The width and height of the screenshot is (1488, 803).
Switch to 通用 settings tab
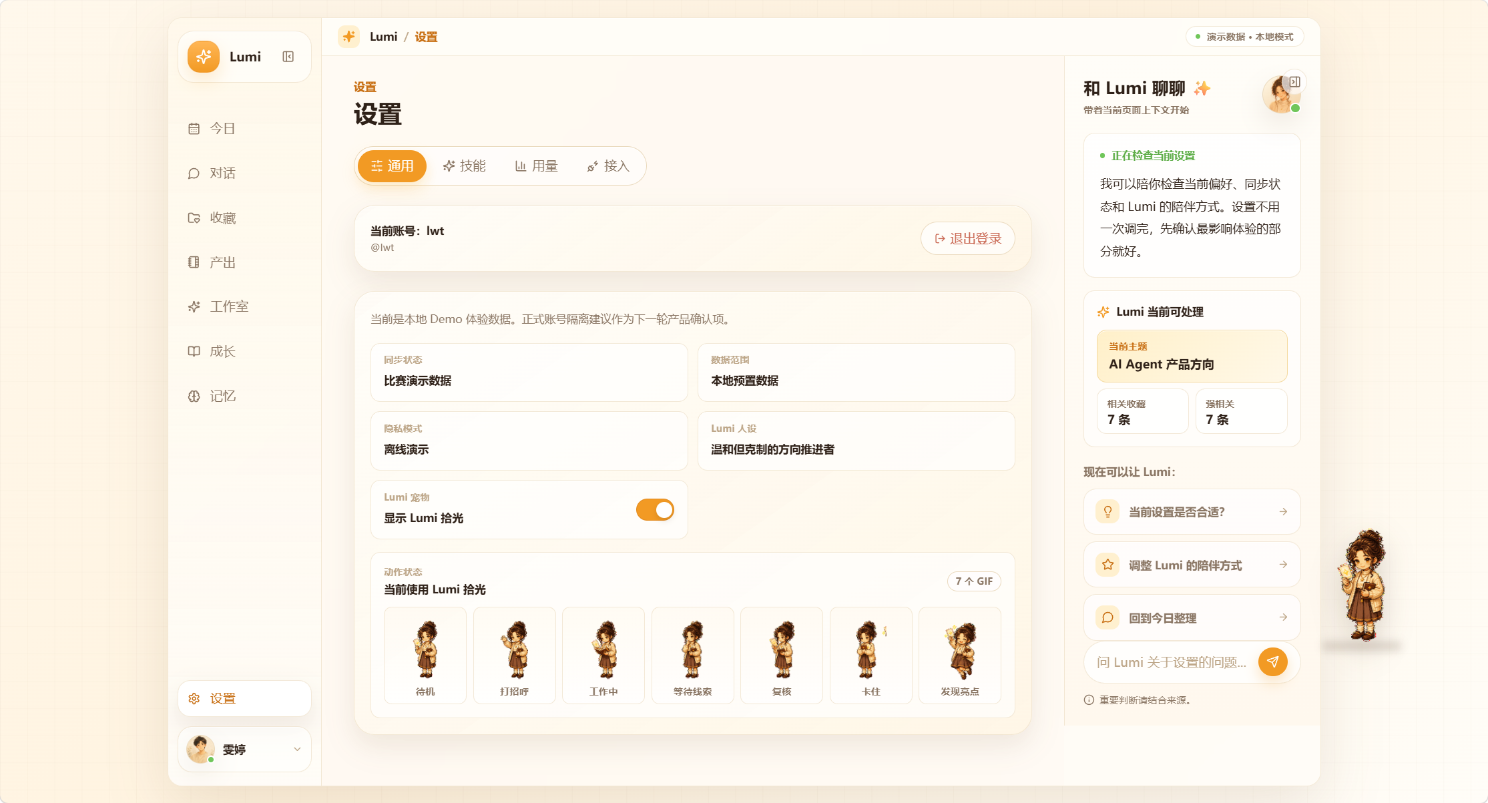(392, 166)
